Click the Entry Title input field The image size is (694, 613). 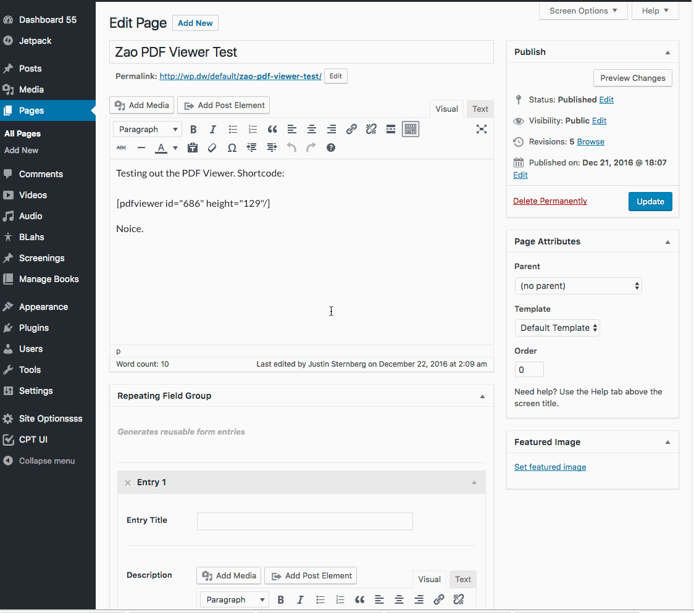tap(305, 522)
